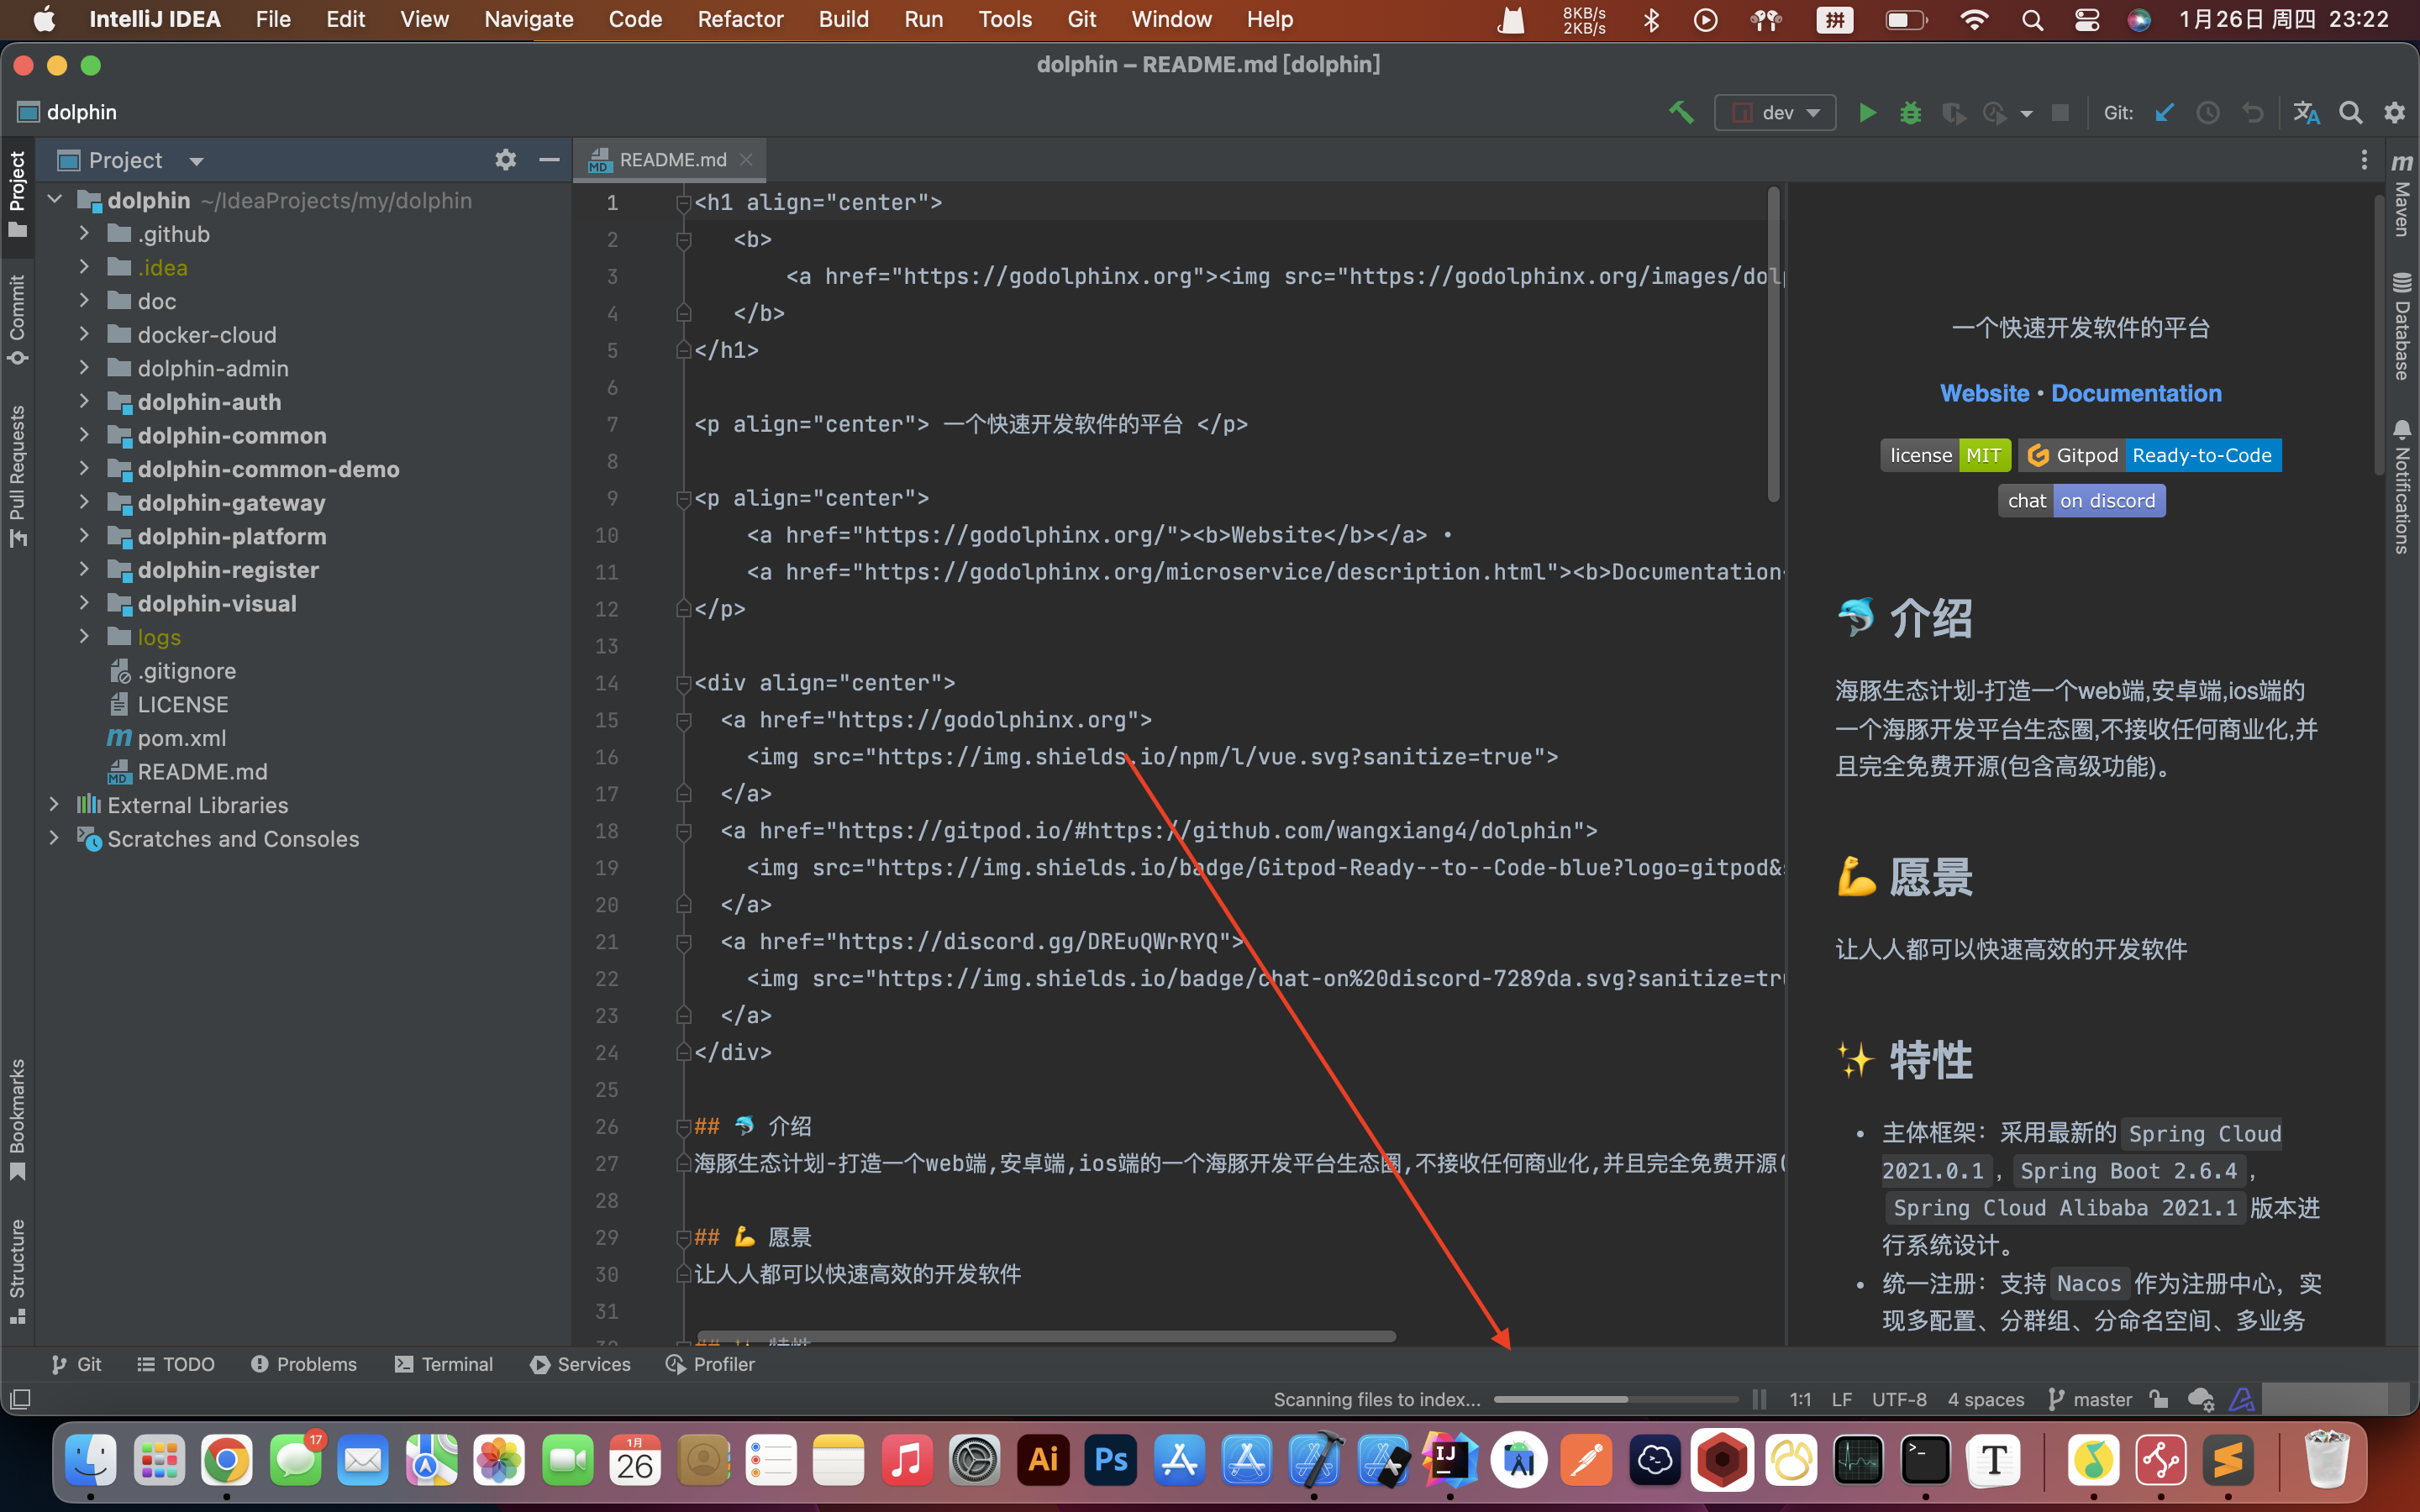This screenshot has height=1512, width=2420.
Task: Click the master branch widget in the status bar
Action: pos(2090,1399)
